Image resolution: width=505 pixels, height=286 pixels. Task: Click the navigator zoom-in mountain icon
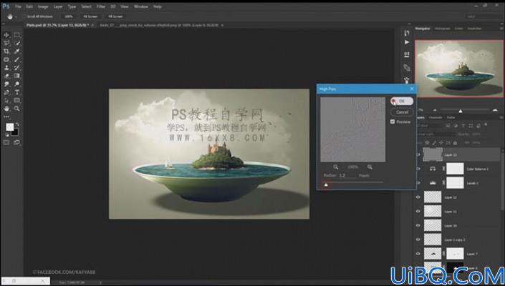[x=495, y=110]
